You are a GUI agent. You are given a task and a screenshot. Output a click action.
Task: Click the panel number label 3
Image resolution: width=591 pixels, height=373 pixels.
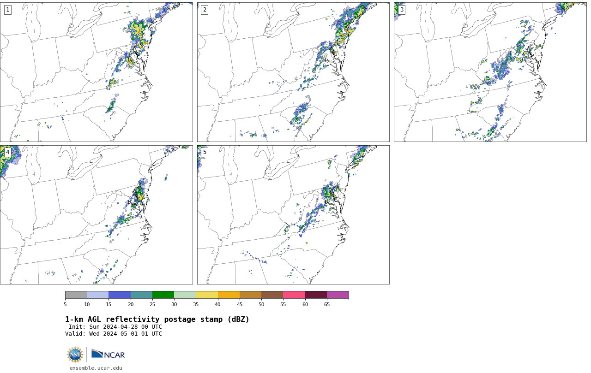(401, 10)
